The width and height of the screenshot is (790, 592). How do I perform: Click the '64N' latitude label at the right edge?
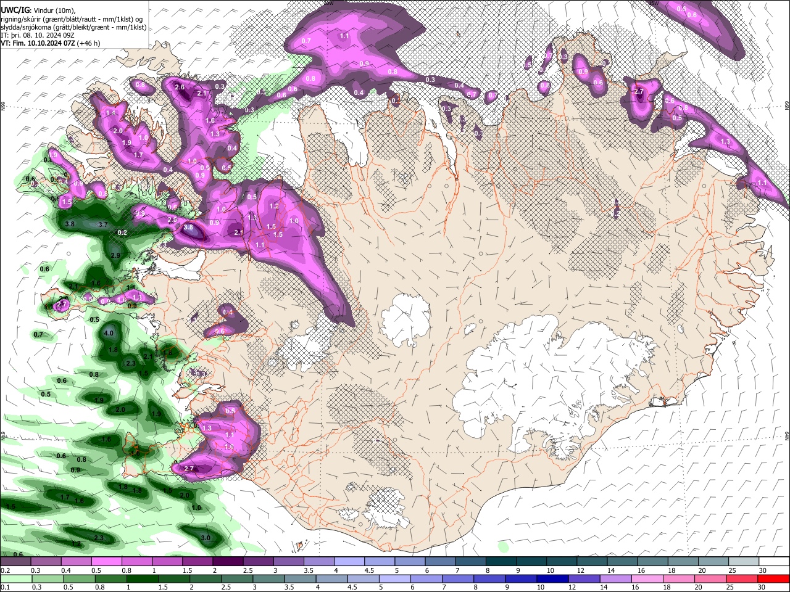pyautogui.click(x=787, y=435)
